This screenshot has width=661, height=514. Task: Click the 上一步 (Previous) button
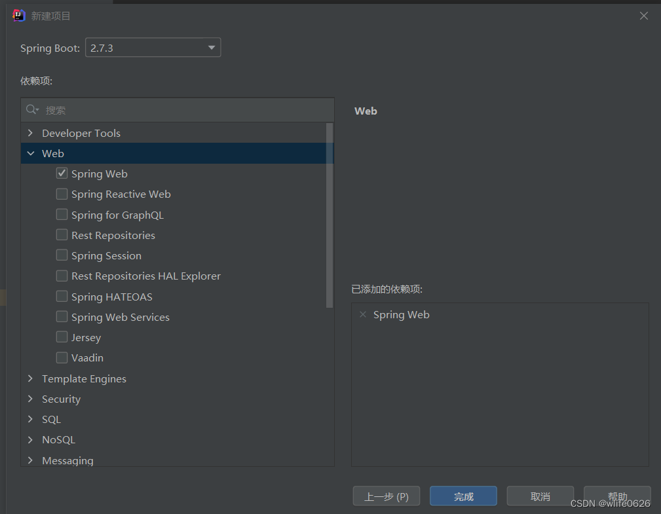[386, 496]
